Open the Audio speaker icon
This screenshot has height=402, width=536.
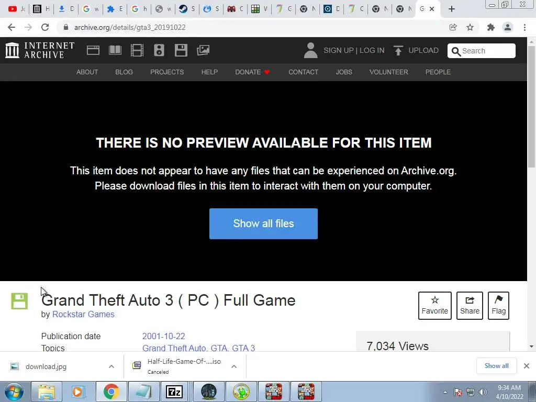pyautogui.click(x=159, y=50)
